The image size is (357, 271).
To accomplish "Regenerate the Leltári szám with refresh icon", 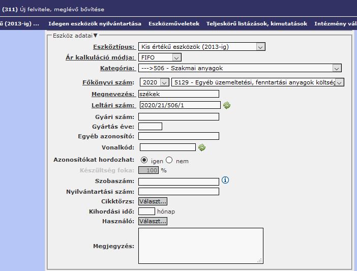I will pos(226,105).
